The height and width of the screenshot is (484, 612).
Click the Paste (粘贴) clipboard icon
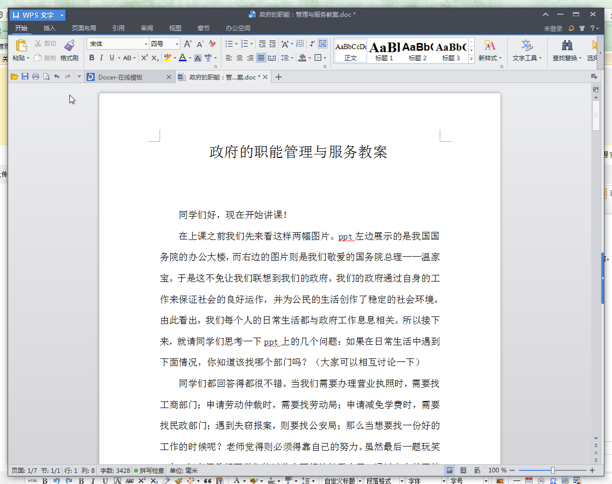pyautogui.click(x=21, y=45)
